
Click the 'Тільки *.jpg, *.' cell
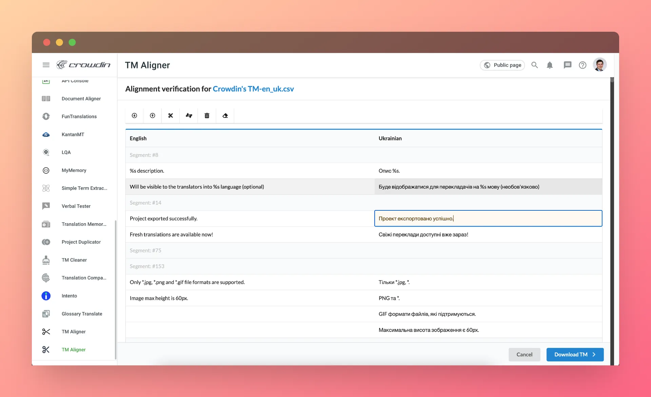pyautogui.click(x=488, y=282)
